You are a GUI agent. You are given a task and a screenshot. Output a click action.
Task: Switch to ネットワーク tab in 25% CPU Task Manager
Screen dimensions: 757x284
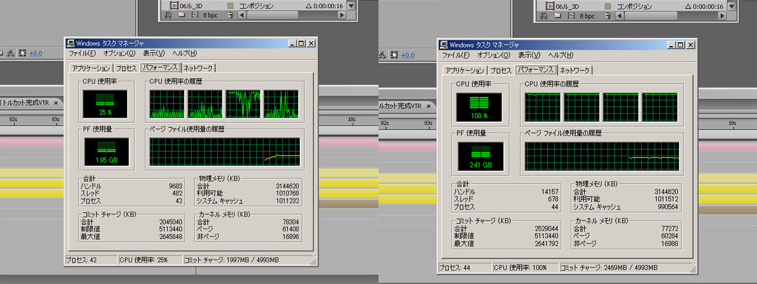pos(199,68)
